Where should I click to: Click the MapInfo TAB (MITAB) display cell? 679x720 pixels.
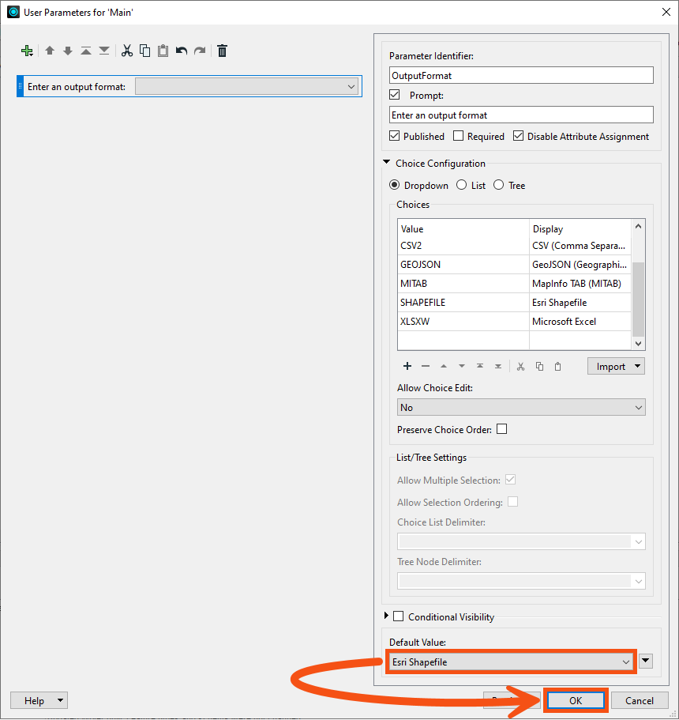(580, 283)
